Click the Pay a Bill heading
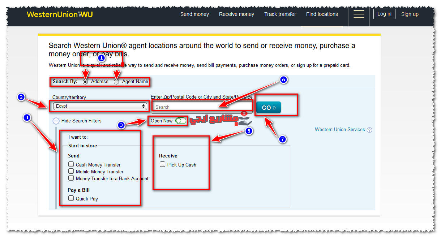The height and width of the screenshot is (238, 441). point(78,190)
